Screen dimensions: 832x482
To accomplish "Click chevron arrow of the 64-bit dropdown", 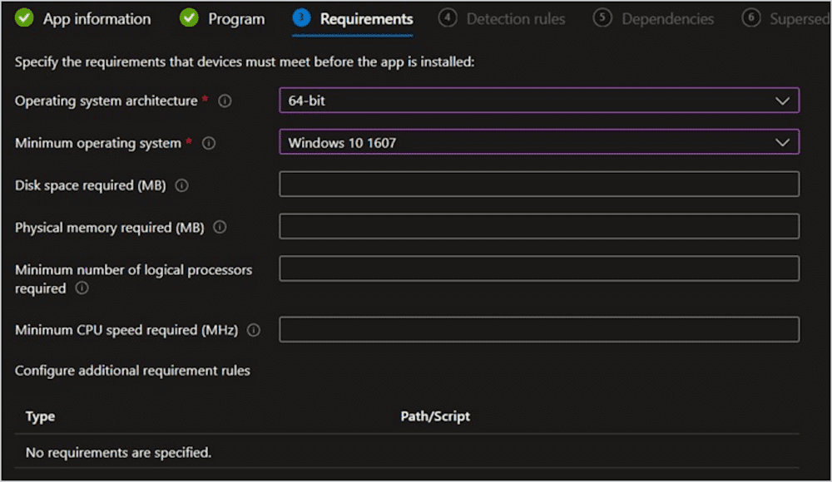I will point(782,101).
